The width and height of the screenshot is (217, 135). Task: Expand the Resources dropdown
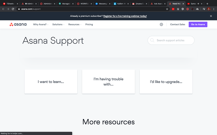pos(75,24)
